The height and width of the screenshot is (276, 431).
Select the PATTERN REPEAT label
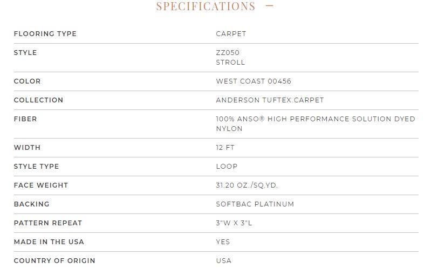[48, 223]
